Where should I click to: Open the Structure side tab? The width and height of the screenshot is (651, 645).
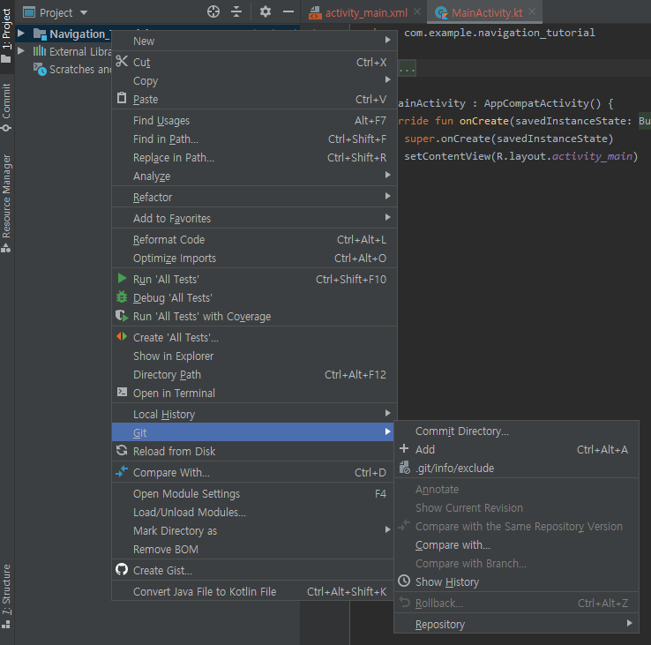pyautogui.click(x=6, y=596)
